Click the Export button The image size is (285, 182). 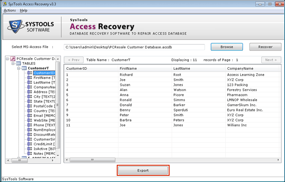coord(143,171)
